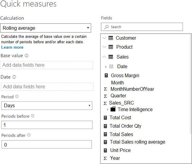Click the Time Intelligence folder icon
Viewport: 192px width, 164px height.
click(113, 109)
